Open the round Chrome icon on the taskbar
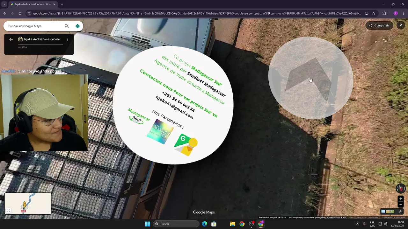The width and height of the screenshot is (408, 229). click(x=242, y=224)
